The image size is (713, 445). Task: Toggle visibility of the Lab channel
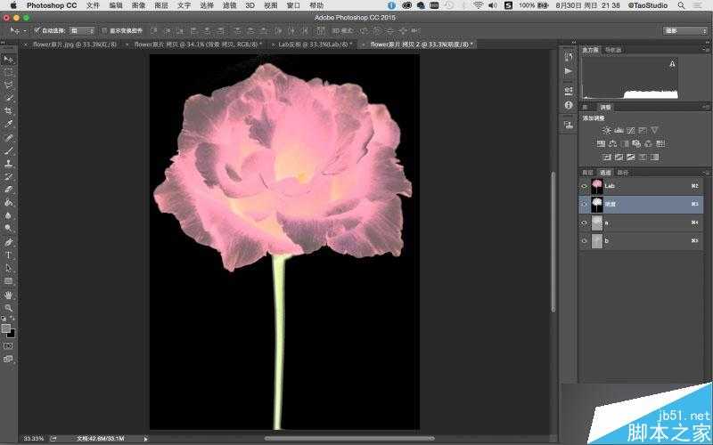pos(585,186)
